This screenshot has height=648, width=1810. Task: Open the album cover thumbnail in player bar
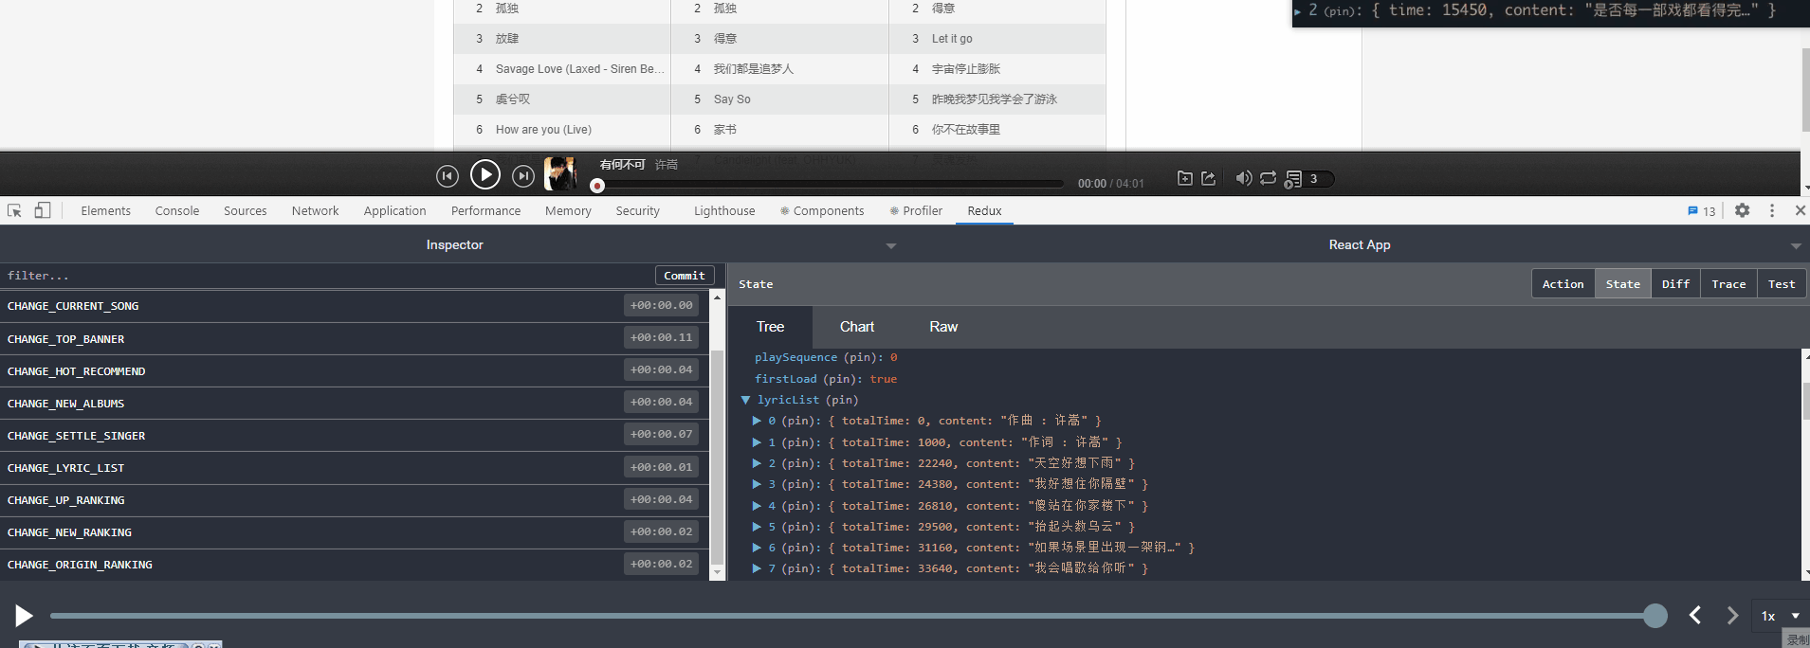560,173
